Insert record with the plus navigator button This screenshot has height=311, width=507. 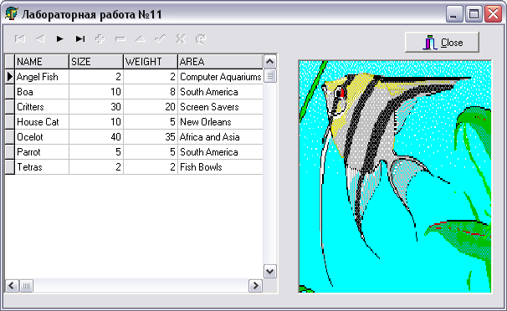pyautogui.click(x=100, y=39)
